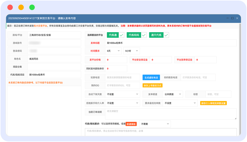Viewport: 247px width, 142px height.
Task: Close the 发单到交易平台 dialog
Action: 237,18
